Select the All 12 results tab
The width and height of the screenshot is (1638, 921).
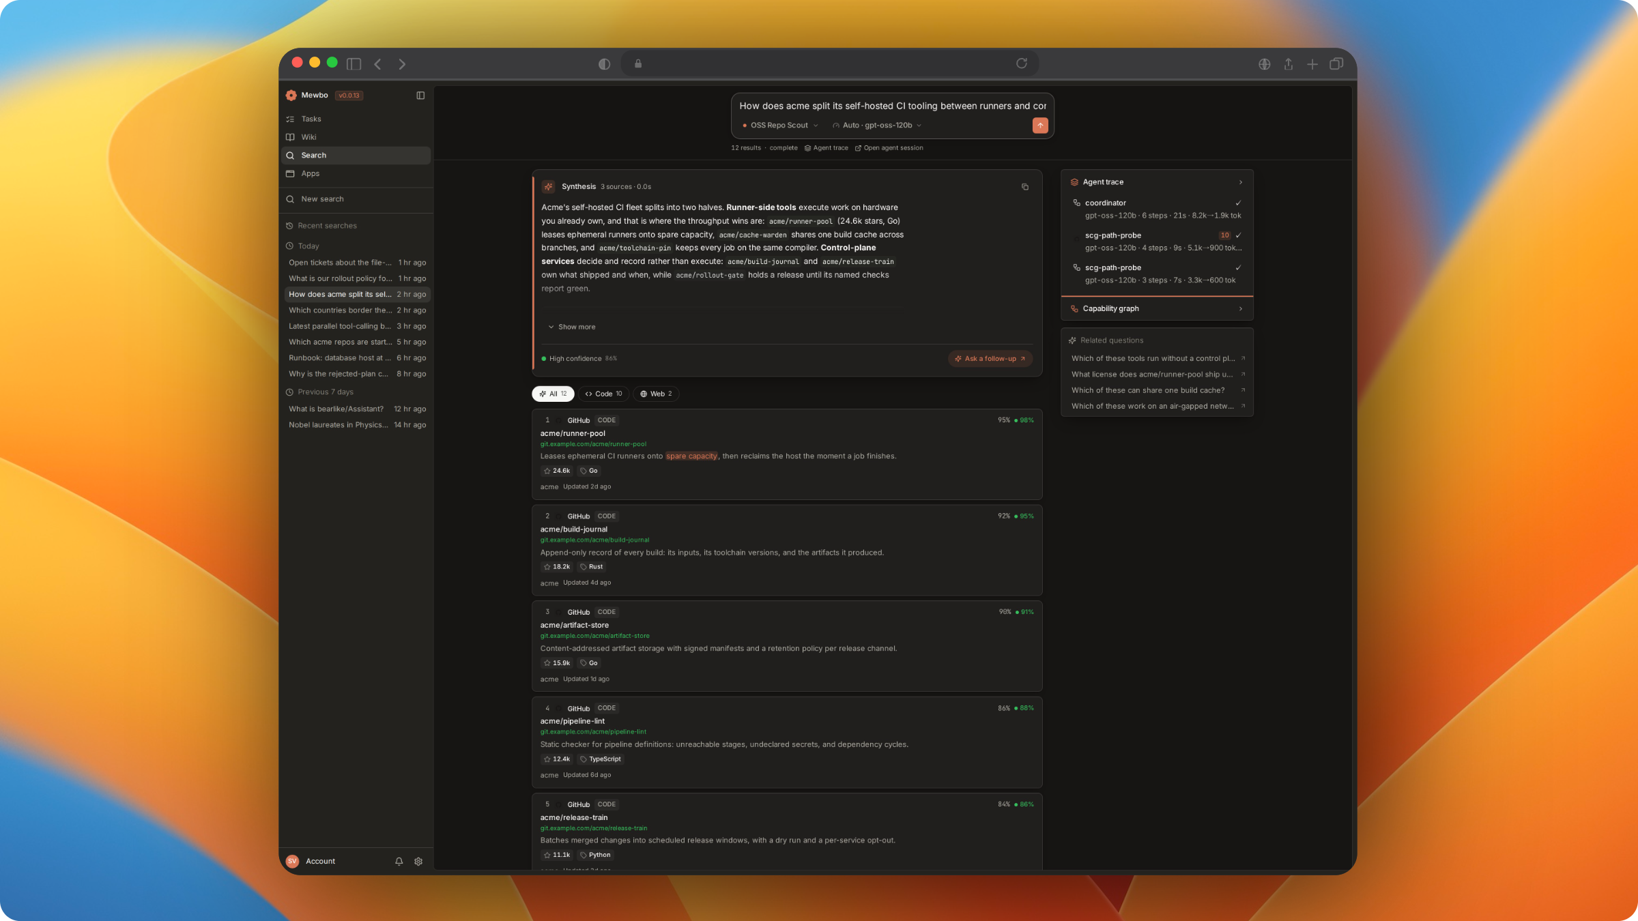tap(553, 394)
